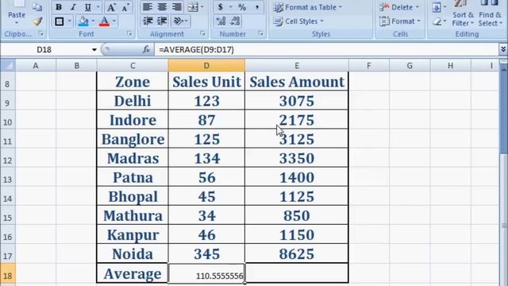Increase indent
The height and width of the screenshot is (286, 508).
[162, 21]
